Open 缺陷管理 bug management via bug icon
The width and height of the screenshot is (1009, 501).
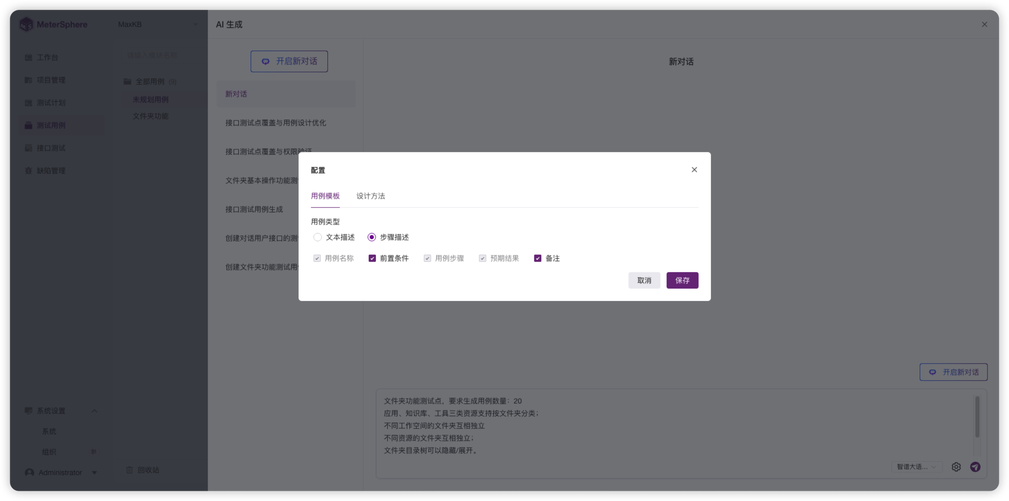[x=28, y=171]
